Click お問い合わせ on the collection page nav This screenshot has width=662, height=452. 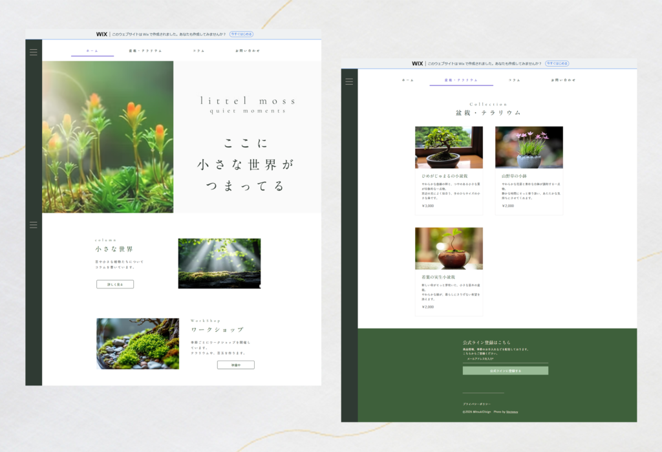(563, 80)
